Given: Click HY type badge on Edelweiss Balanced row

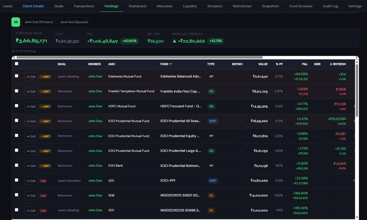Looking at the screenshot, I should pos(211,76).
